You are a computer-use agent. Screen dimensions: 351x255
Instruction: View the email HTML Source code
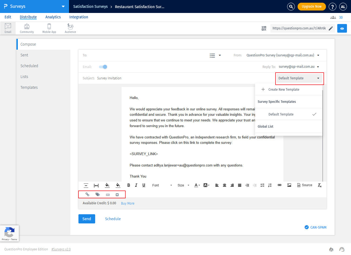305,185
